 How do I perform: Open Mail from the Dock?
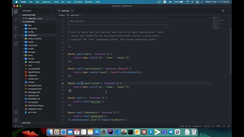click(70, 132)
